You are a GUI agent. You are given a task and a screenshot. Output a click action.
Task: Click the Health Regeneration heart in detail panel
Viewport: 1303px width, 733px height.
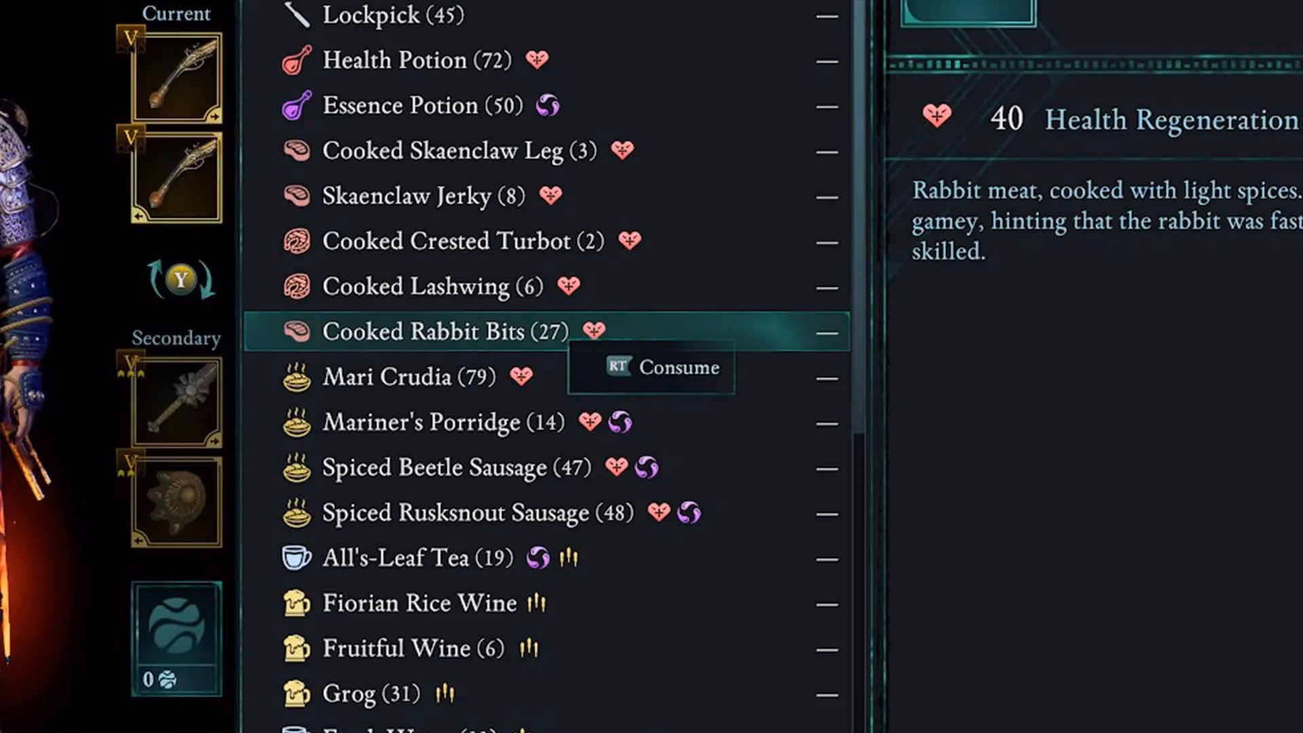click(x=936, y=116)
